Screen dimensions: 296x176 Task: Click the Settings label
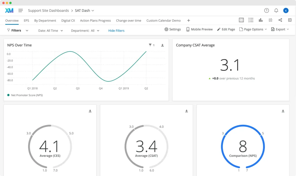point(175,29)
